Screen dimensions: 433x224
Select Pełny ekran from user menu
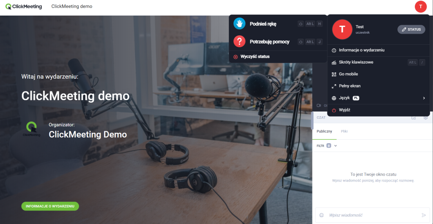pyautogui.click(x=349, y=86)
